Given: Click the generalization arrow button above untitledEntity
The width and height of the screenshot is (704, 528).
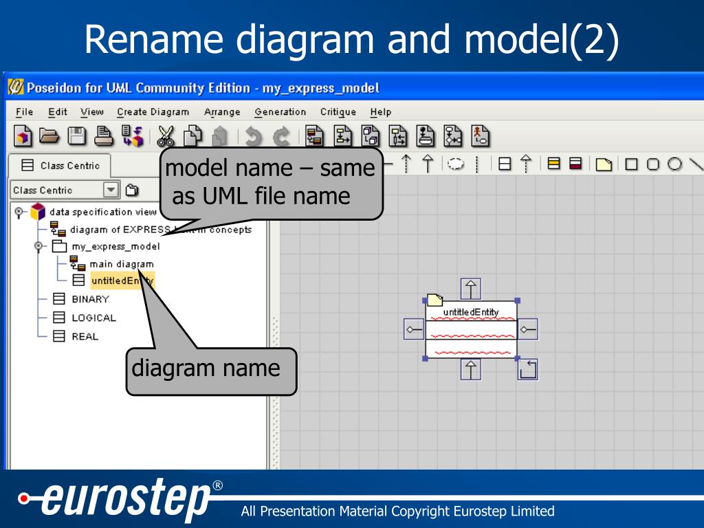Looking at the screenshot, I should pyautogui.click(x=470, y=289).
